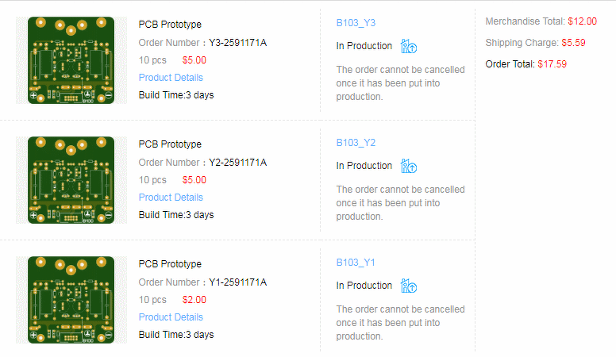Viewport: 616px width, 357px height.
Task: Click the Shipping Charge $5.59 amount
Action: coord(573,43)
